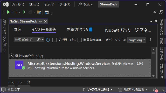Open document window gear settings icon
This screenshot has height=93, width=166.
(156, 21)
